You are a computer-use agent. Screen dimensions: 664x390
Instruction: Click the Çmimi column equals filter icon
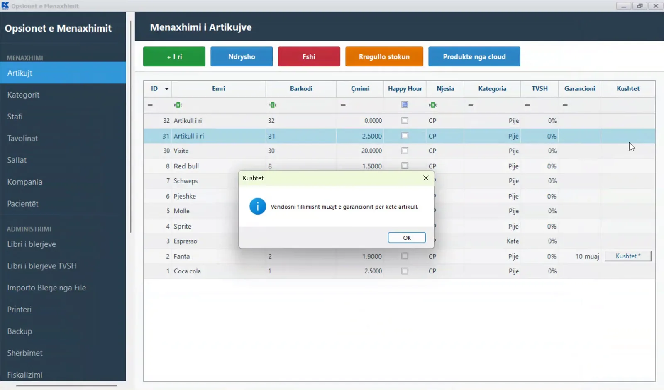tap(343, 105)
